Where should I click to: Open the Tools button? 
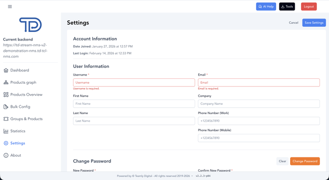click(x=287, y=7)
